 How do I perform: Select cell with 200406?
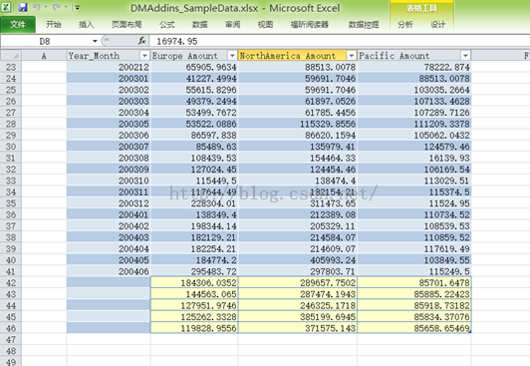point(109,271)
